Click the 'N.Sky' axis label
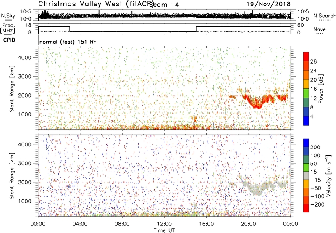Image resolution: width=336 pixels, height=233 pixels. [8, 16]
